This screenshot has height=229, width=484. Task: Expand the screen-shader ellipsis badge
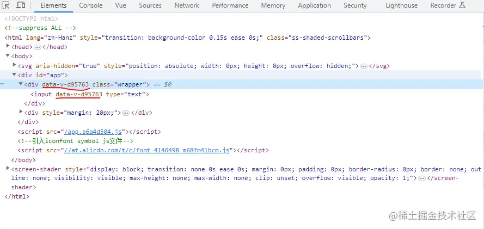click(x=421, y=178)
